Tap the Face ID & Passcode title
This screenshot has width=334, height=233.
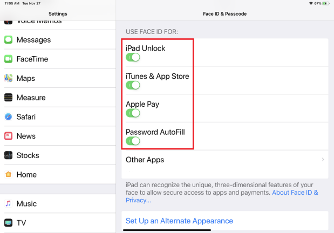[x=224, y=14]
